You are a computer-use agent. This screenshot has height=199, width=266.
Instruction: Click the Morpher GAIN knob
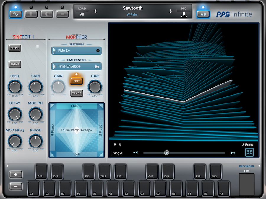click(58, 87)
